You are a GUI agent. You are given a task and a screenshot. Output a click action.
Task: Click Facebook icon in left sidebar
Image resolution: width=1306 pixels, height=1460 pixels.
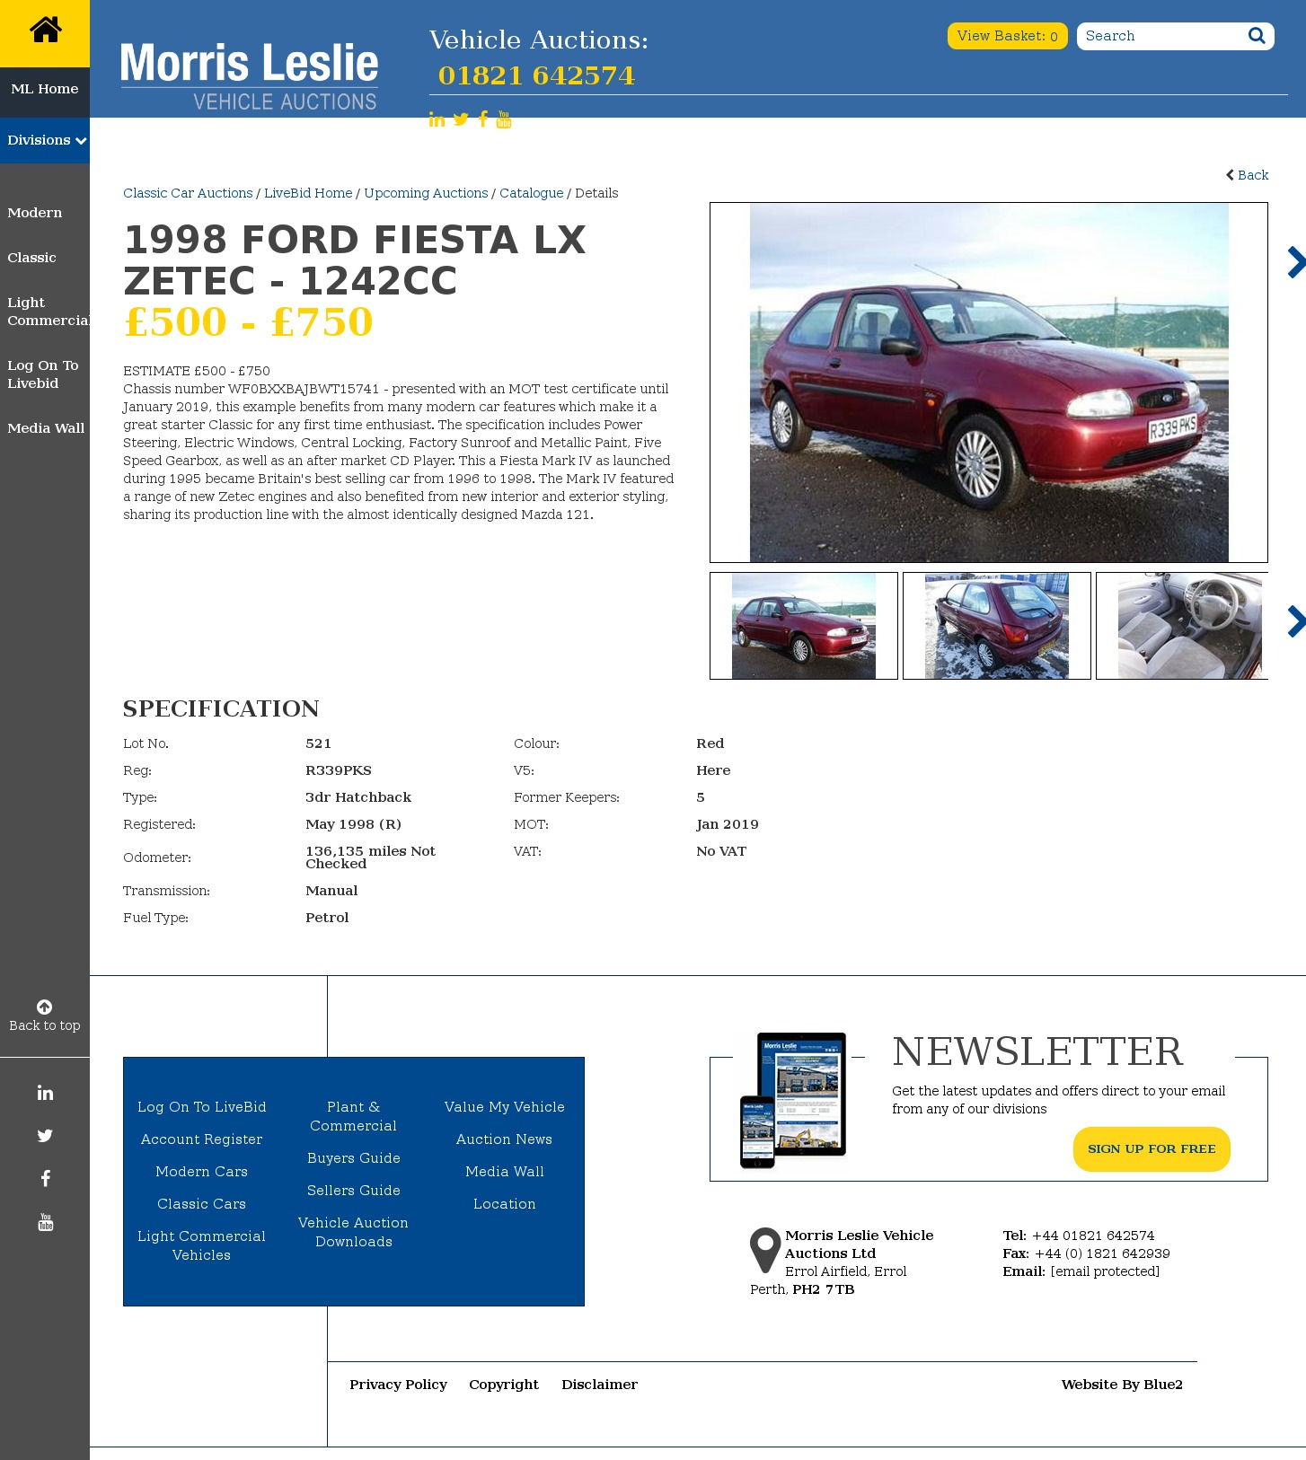(x=45, y=1179)
